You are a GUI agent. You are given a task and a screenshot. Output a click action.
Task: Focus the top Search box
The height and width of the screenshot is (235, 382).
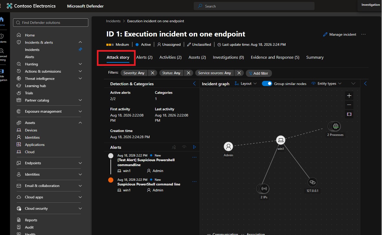click(254, 6)
